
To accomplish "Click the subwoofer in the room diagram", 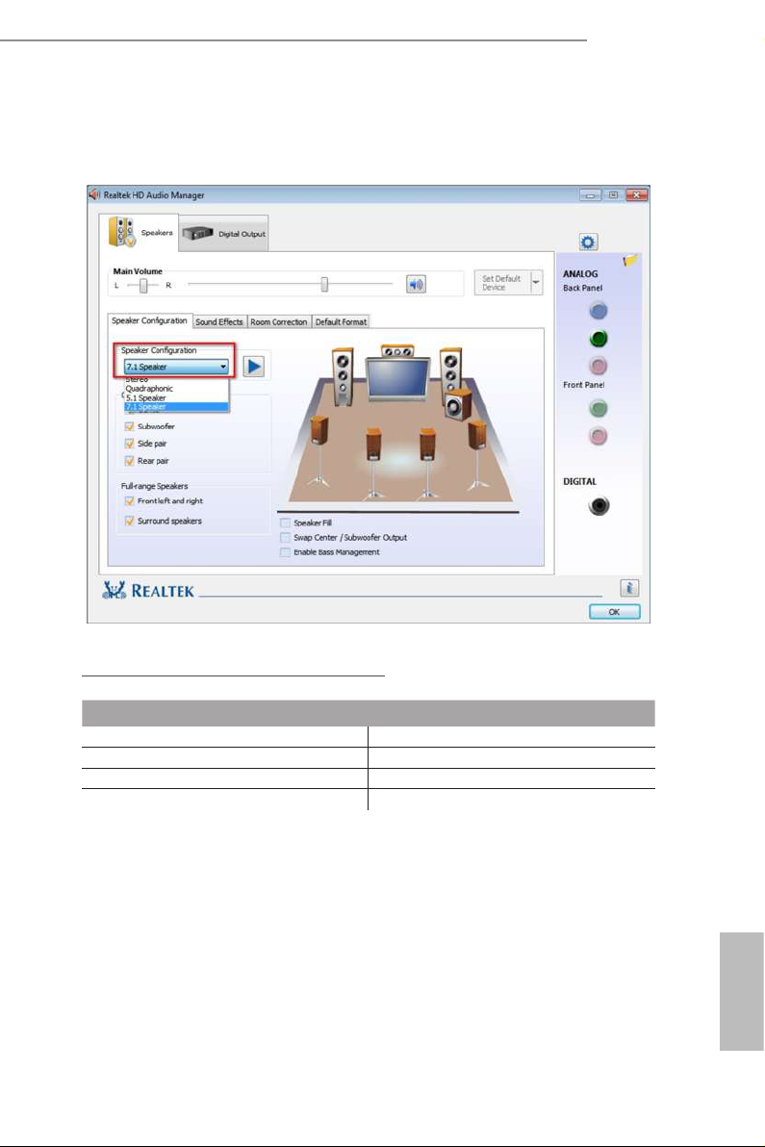I will 458,404.
